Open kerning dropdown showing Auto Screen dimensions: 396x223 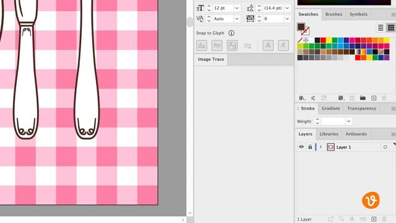click(x=237, y=19)
